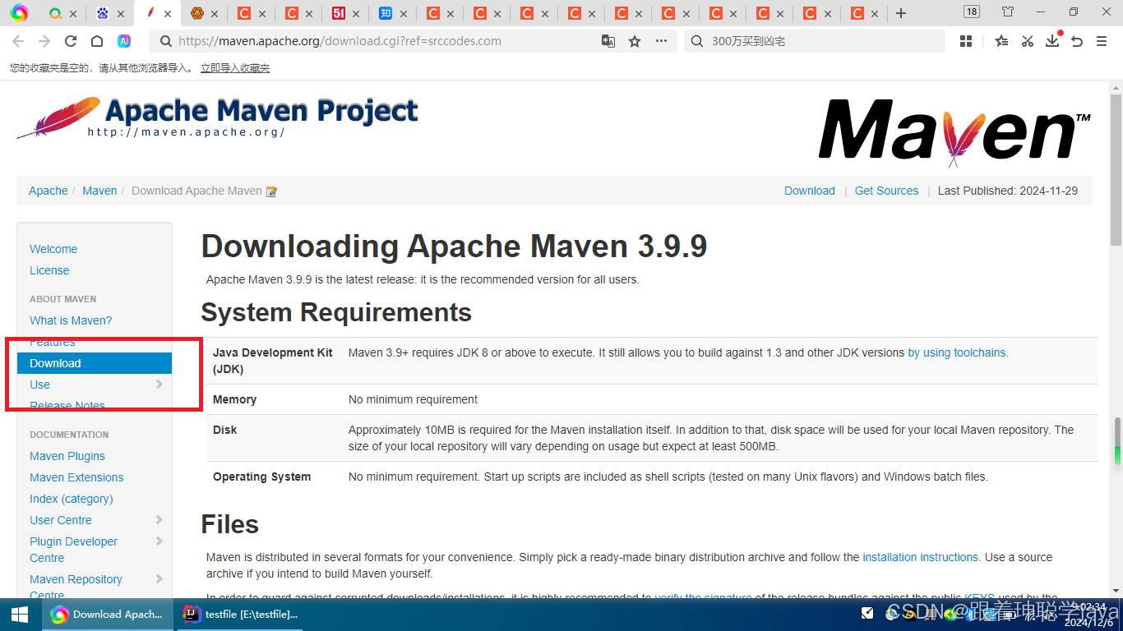Viewport: 1123px width, 631px height.
Task: Bookmark this page with the star icon
Action: click(x=635, y=41)
